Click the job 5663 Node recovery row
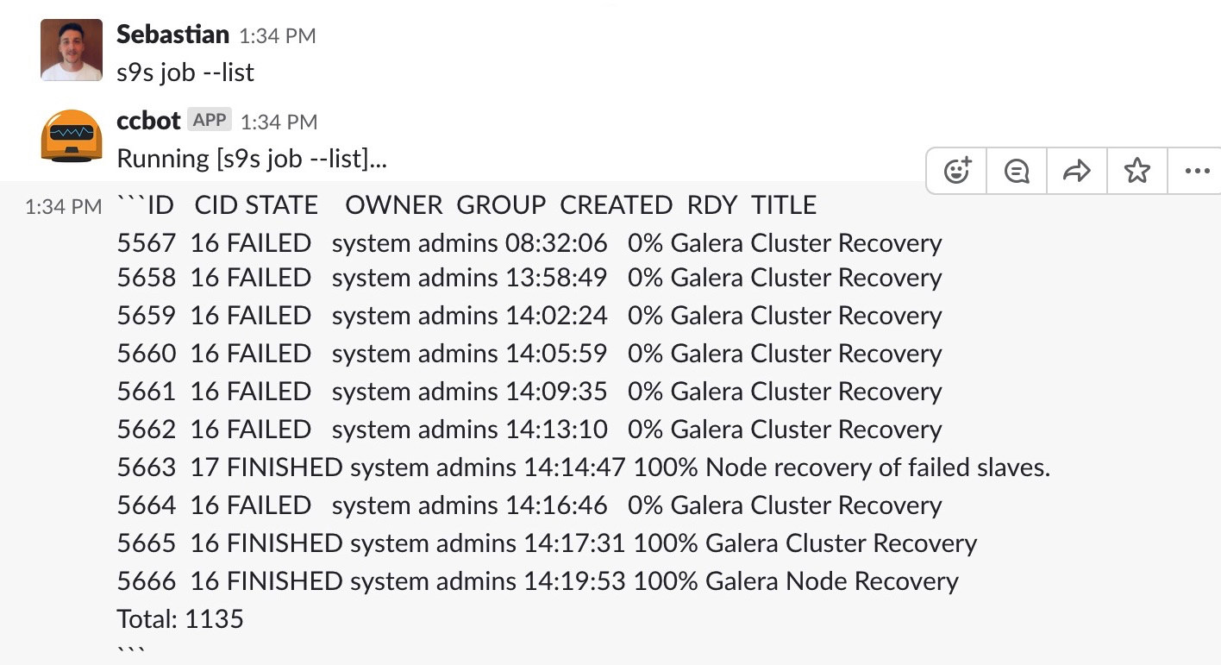The width and height of the screenshot is (1221, 665). pos(584,467)
